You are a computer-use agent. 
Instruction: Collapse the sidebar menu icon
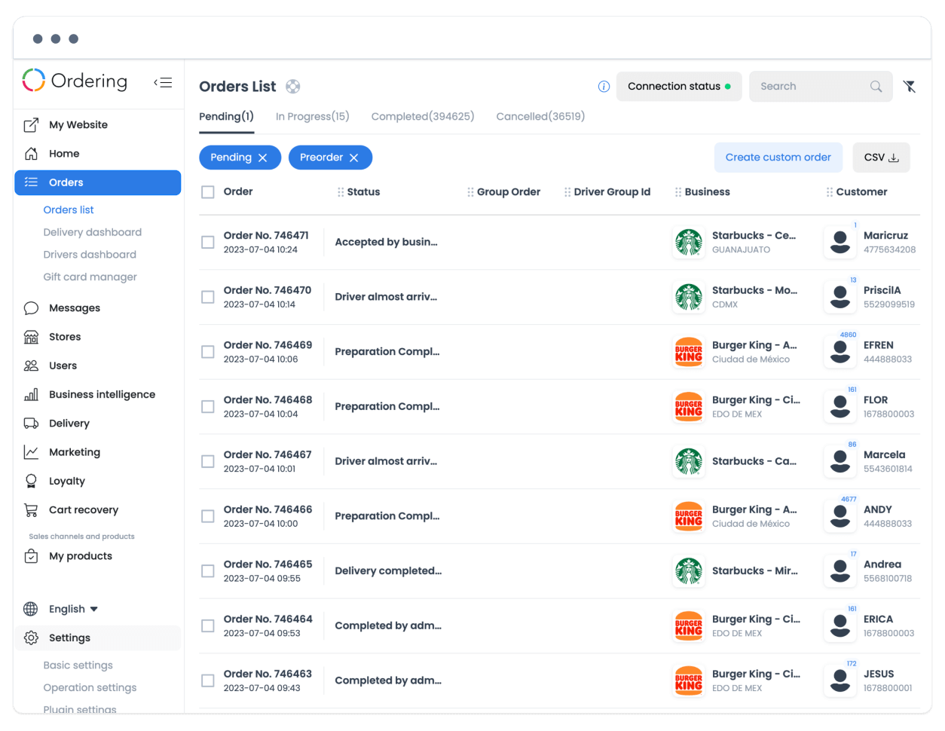163,82
